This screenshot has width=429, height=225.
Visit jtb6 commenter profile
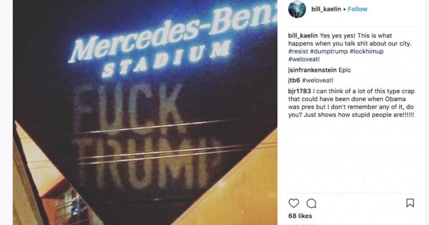tap(294, 80)
